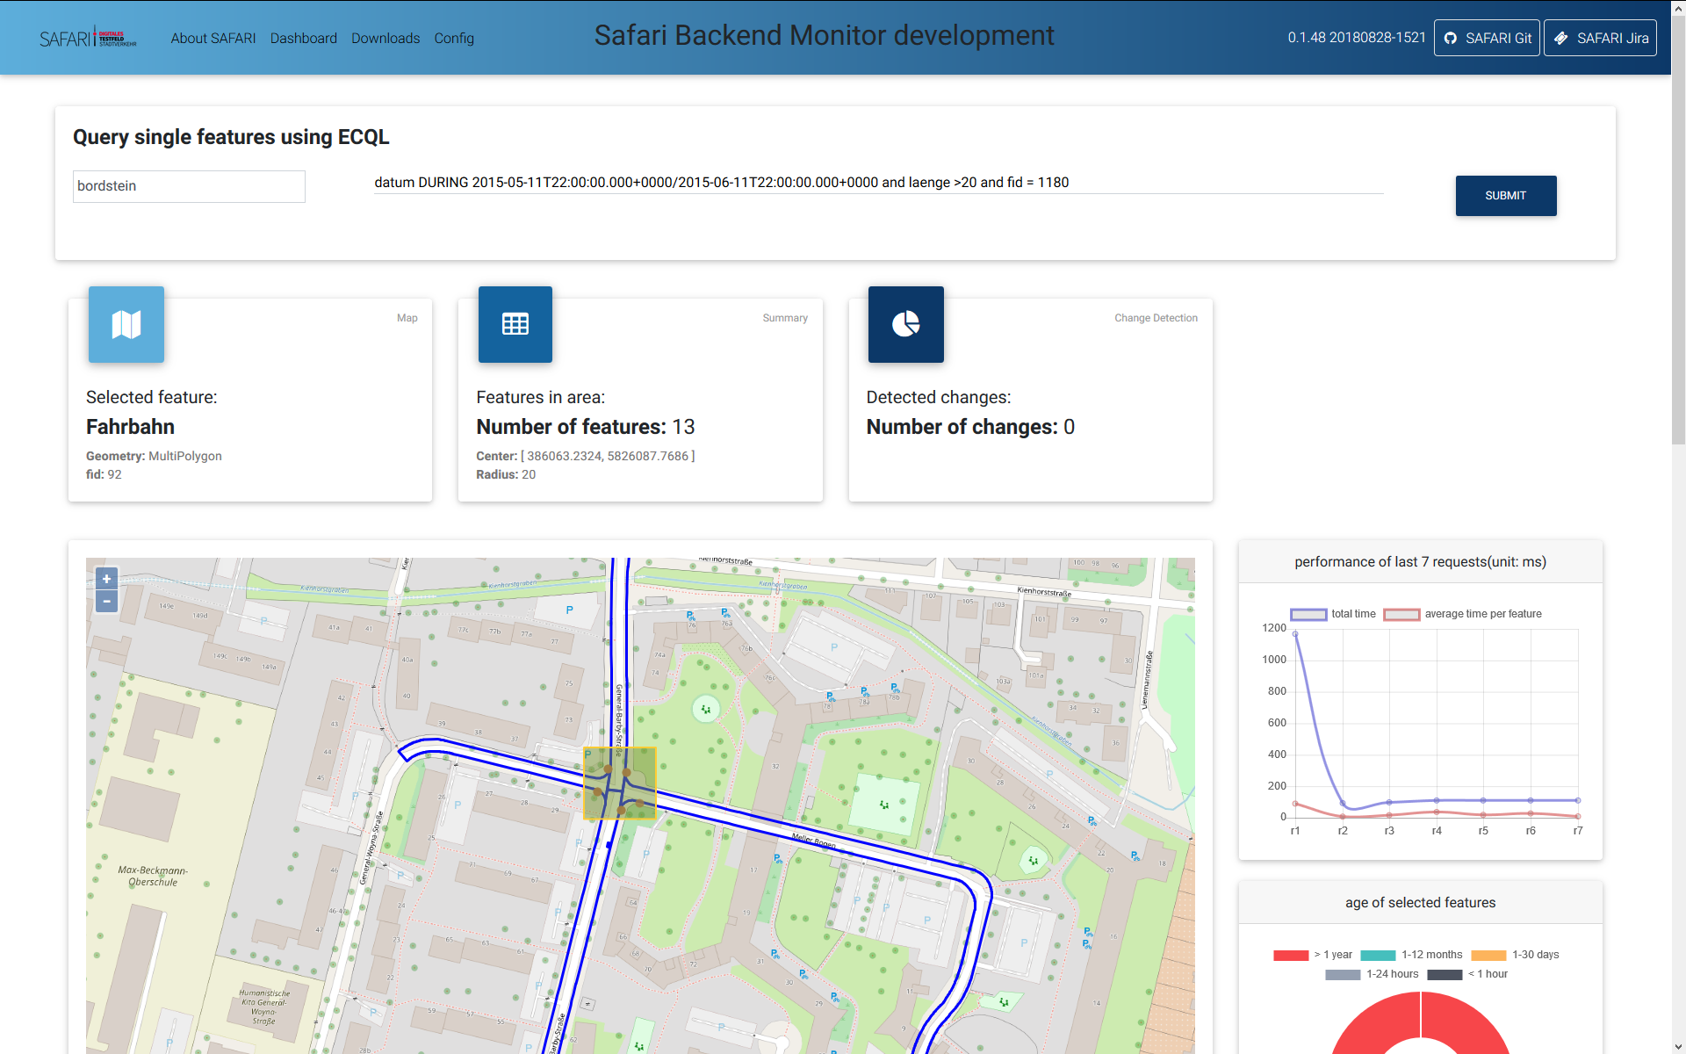Focus the bordstein layer input field
Screen dimensions: 1686x1054
click(189, 186)
